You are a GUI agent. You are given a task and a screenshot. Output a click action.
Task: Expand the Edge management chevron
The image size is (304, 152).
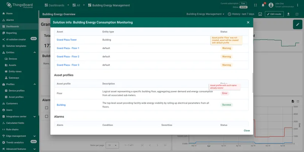[35, 136]
